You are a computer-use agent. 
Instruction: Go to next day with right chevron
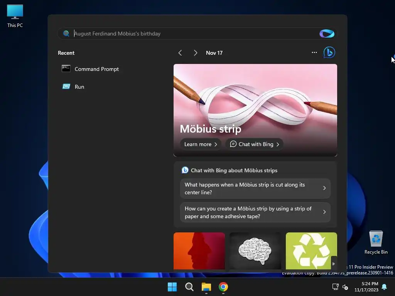click(x=195, y=53)
